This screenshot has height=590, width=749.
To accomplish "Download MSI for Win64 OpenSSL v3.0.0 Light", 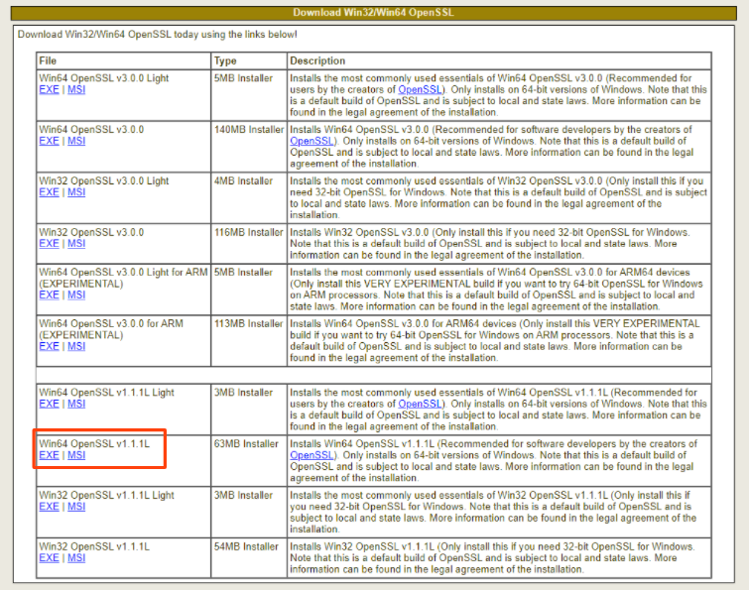I will pyautogui.click(x=76, y=90).
